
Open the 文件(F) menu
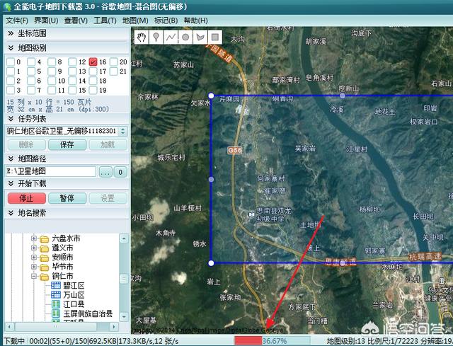(17, 21)
